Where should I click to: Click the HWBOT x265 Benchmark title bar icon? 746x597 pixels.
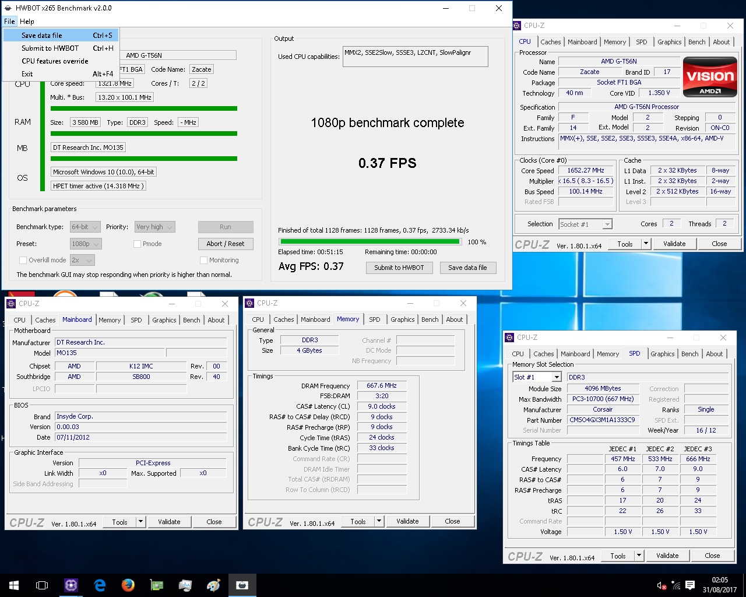tap(8, 8)
